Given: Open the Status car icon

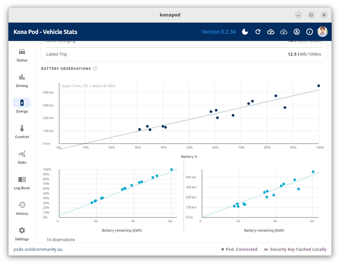Looking at the screenshot, I should (x=22, y=52).
